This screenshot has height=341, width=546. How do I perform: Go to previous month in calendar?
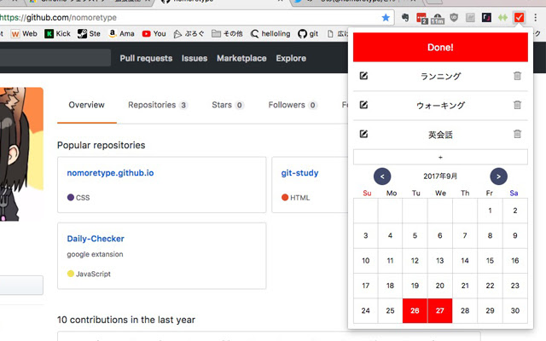click(382, 176)
